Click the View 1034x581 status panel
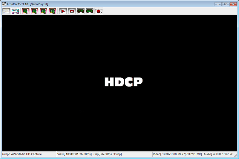239x159 pixels. tap(74, 154)
